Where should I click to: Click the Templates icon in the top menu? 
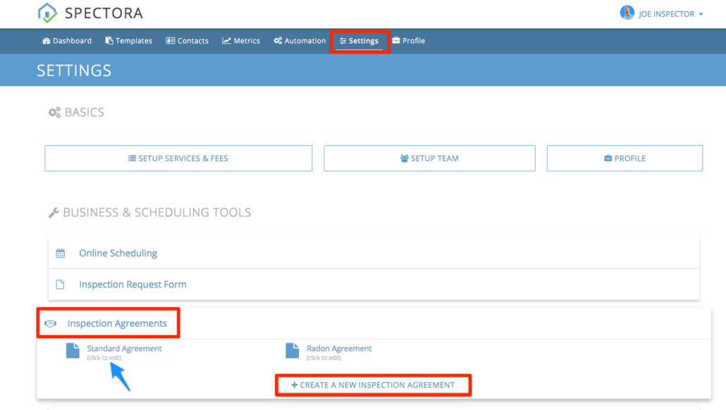pyautogui.click(x=108, y=40)
